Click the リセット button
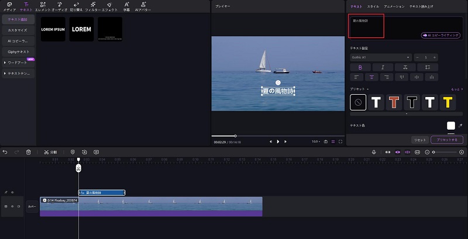This screenshot has width=468, height=239. (x=419, y=140)
